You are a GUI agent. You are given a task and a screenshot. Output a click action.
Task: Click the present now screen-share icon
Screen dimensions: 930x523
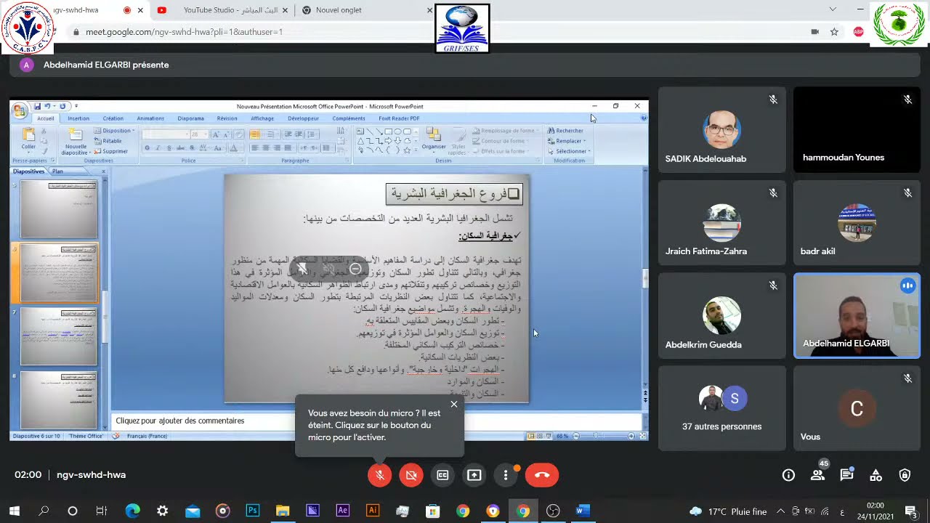pyautogui.click(x=474, y=475)
